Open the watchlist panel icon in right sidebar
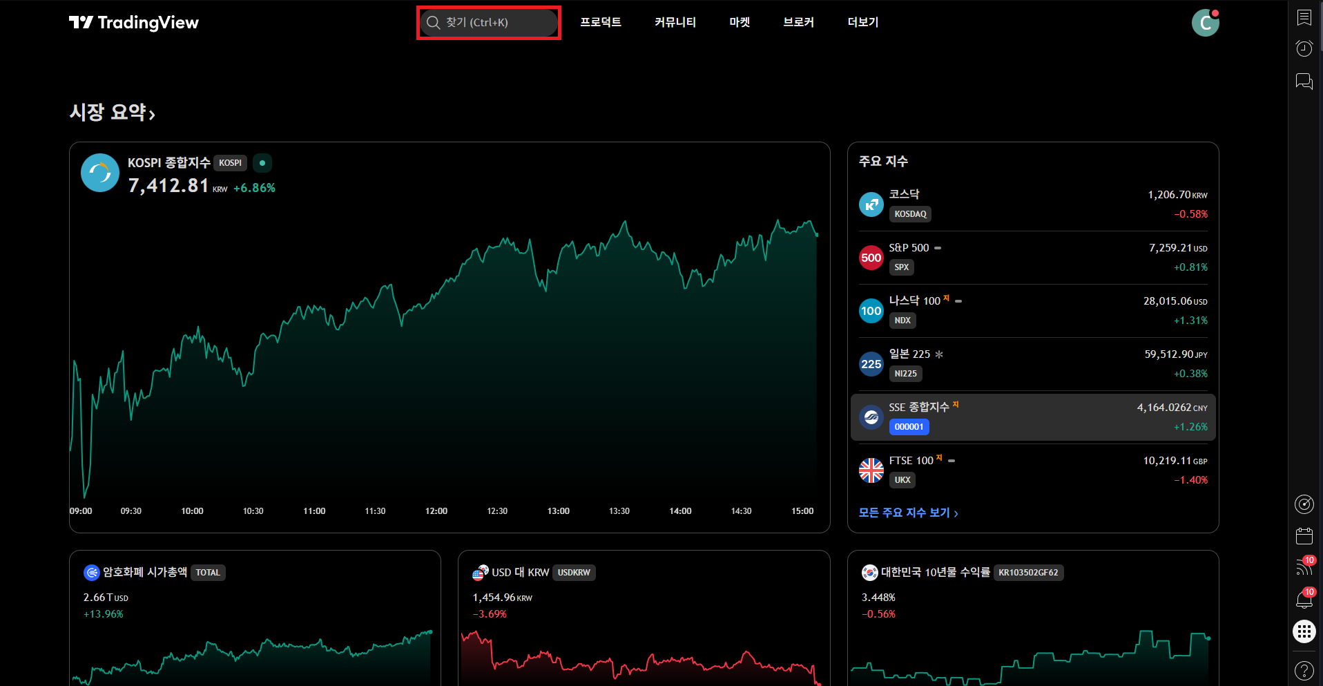This screenshot has height=686, width=1323. coord(1304,18)
